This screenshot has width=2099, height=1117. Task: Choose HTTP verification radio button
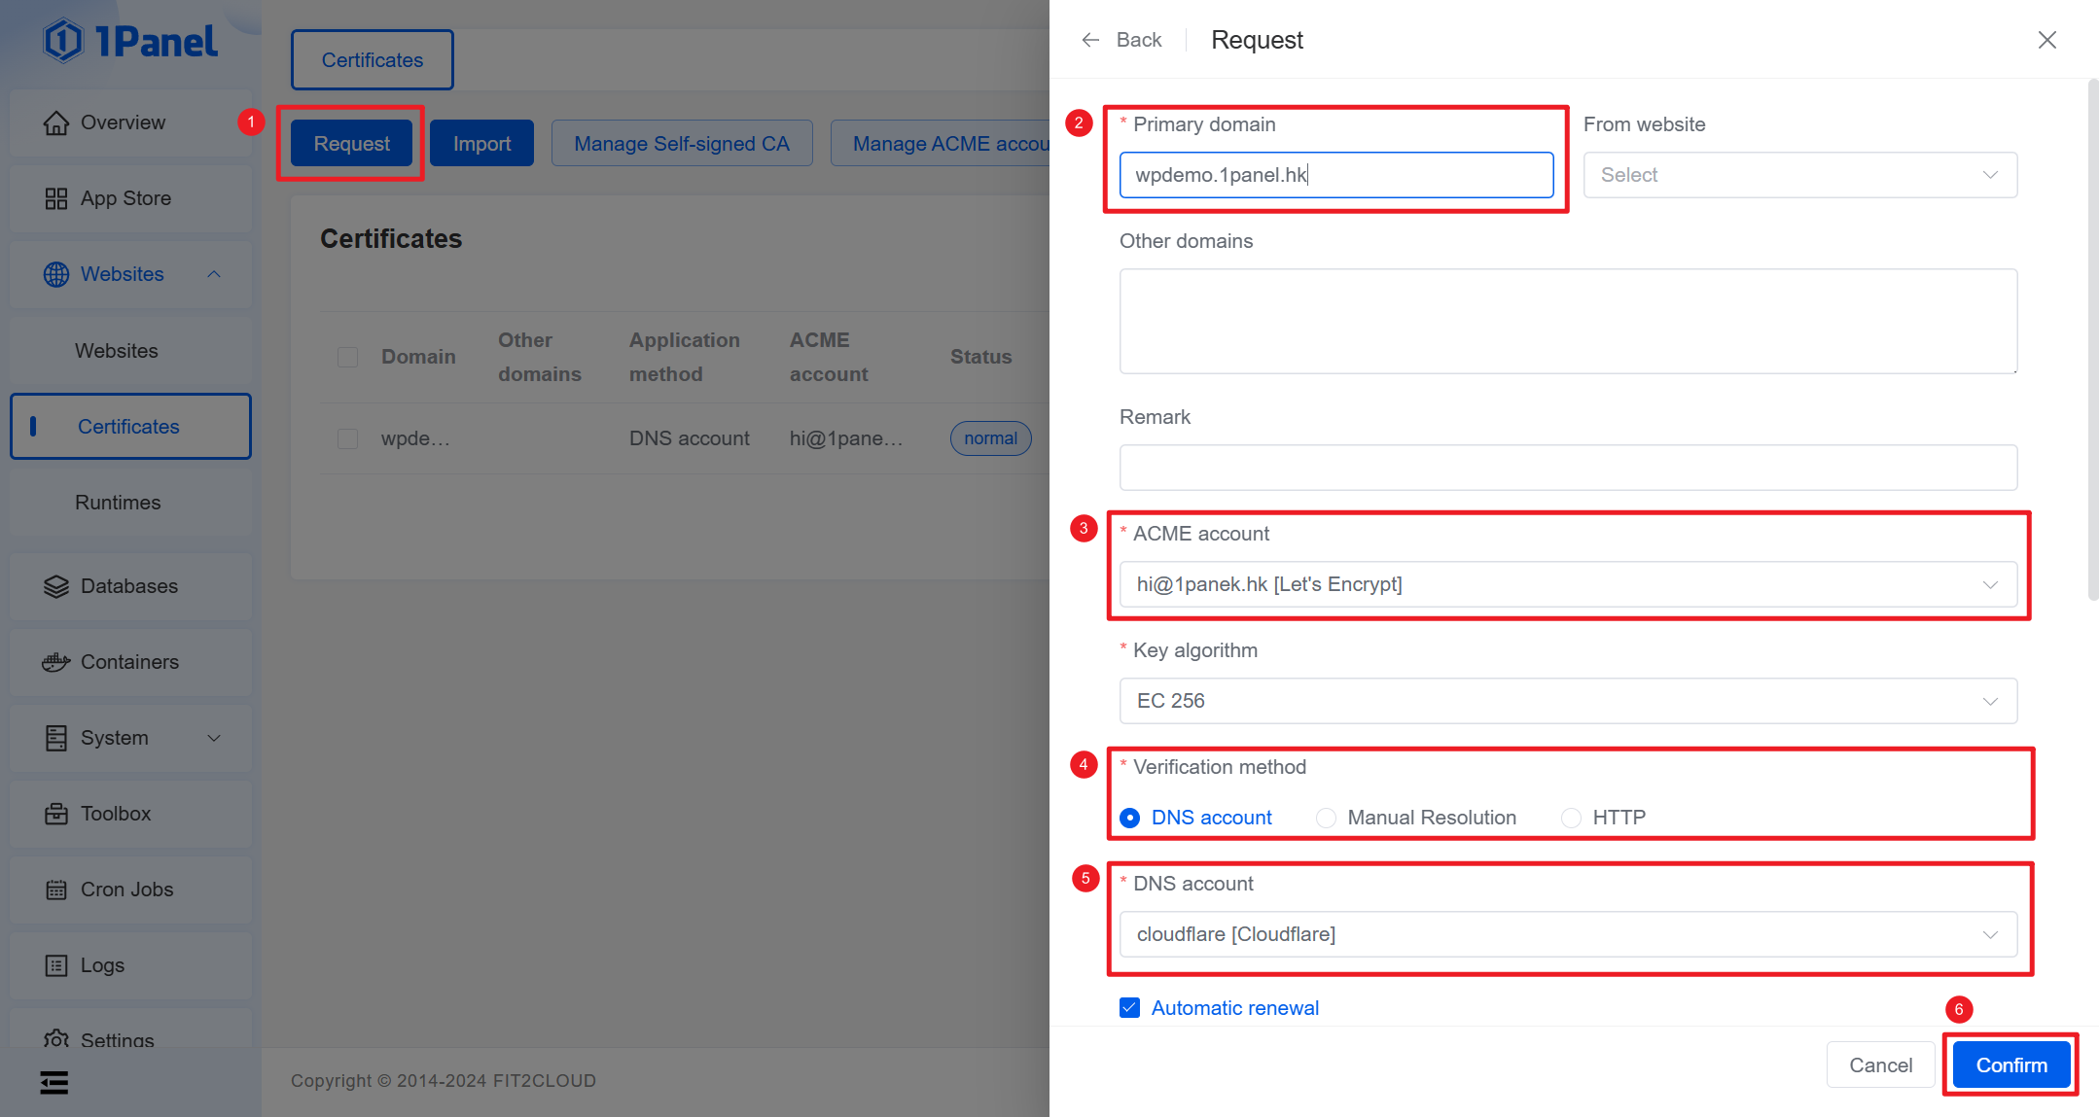click(1571, 818)
